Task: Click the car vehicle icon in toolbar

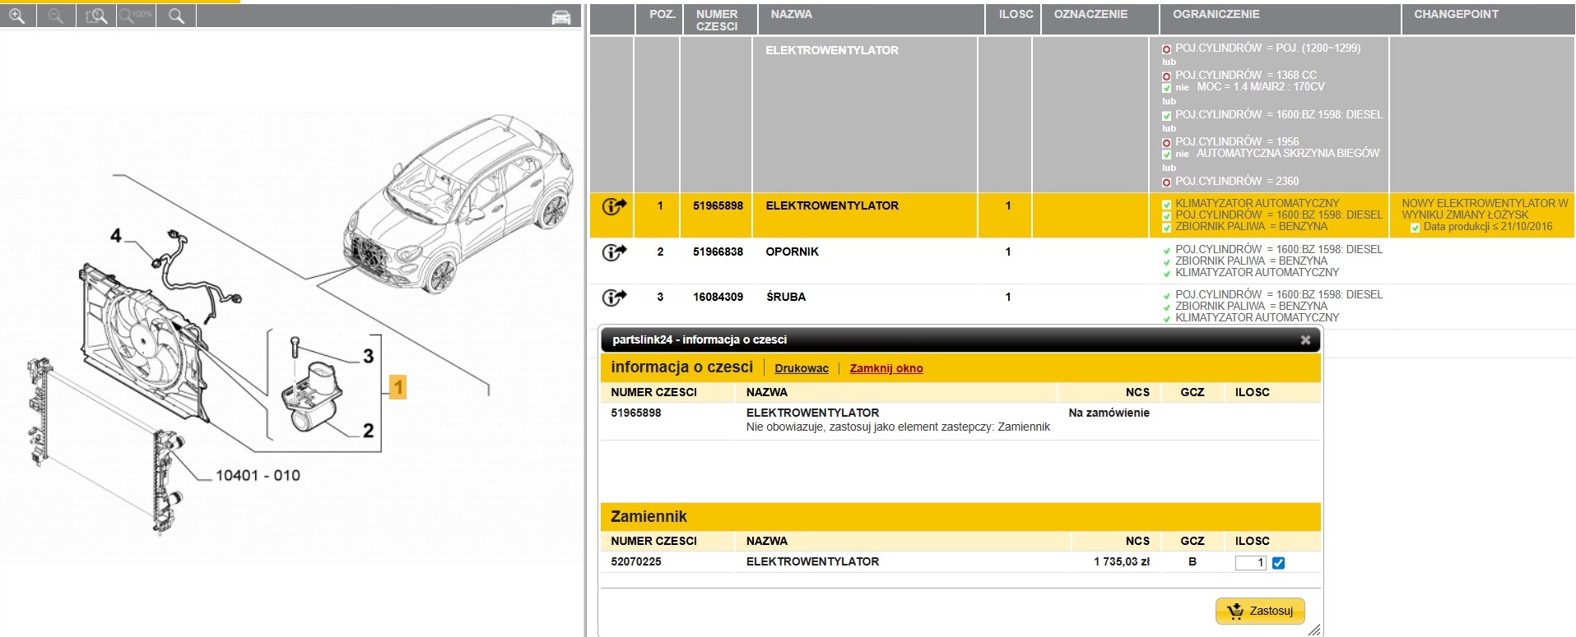Action: (x=561, y=16)
